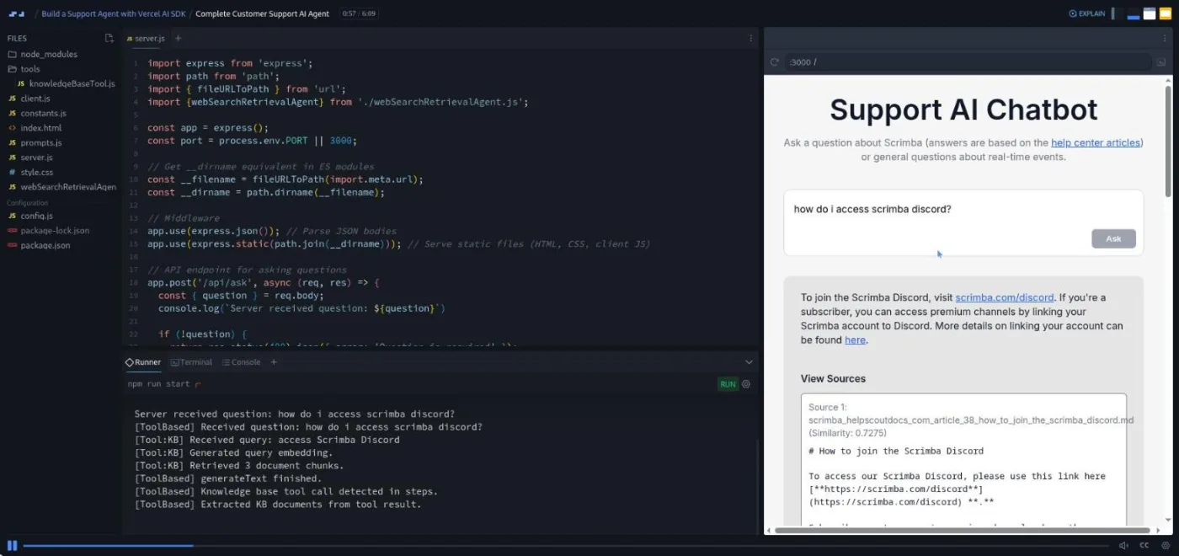Click 'Retrieved 3 document chunks' log line
The width and height of the screenshot is (1179, 556).
point(239,466)
